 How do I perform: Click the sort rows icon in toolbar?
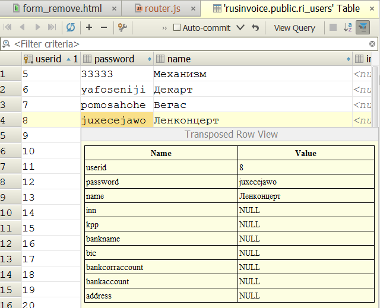pyautogui.click(x=348, y=28)
